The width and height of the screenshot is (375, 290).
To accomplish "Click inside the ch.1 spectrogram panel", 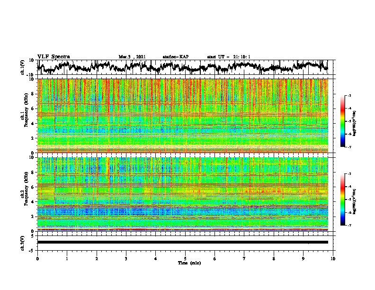I will [182, 116].
